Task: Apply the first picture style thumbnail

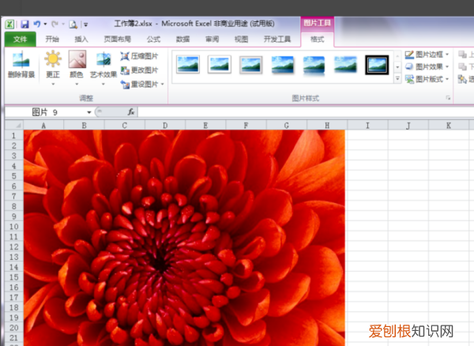Action: tap(188, 64)
